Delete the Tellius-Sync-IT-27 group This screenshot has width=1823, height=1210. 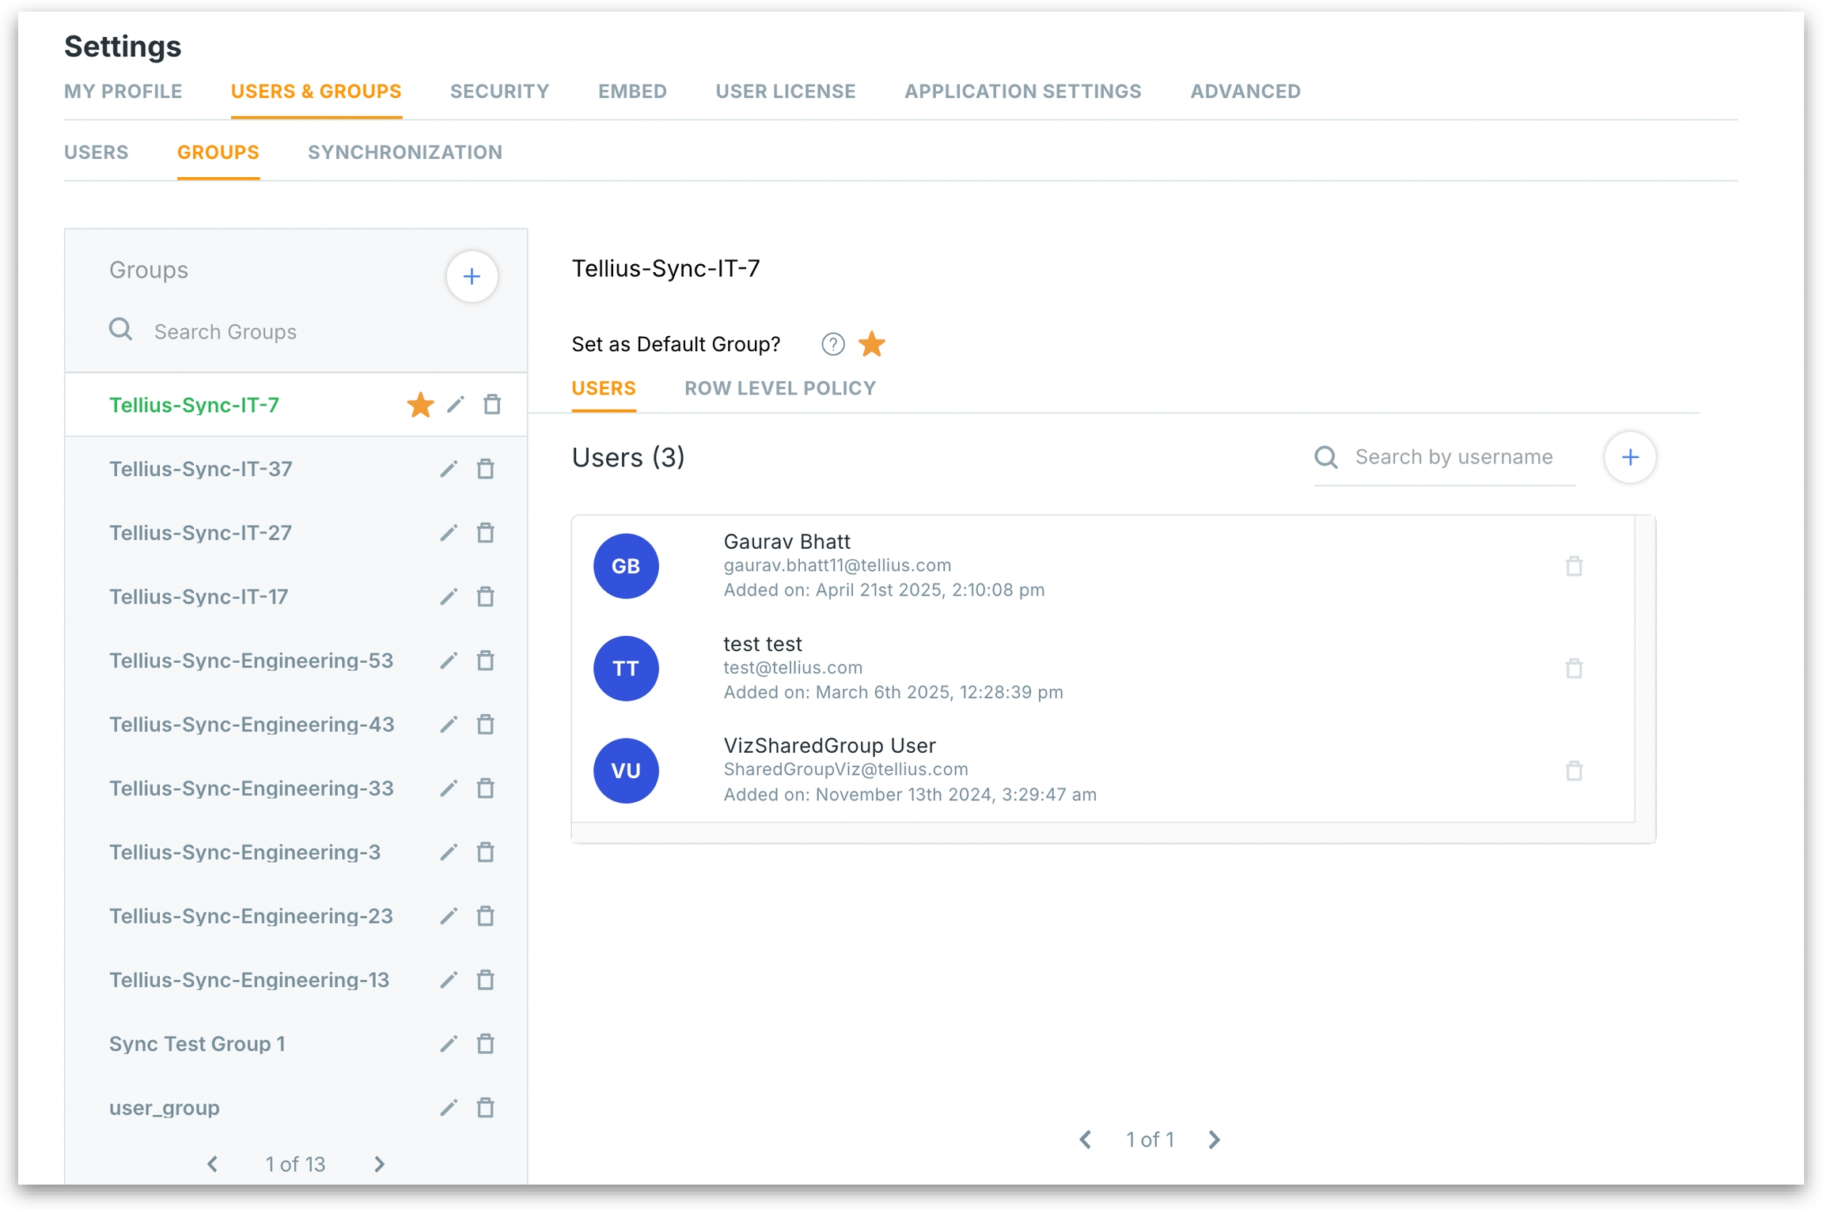pos(486,533)
